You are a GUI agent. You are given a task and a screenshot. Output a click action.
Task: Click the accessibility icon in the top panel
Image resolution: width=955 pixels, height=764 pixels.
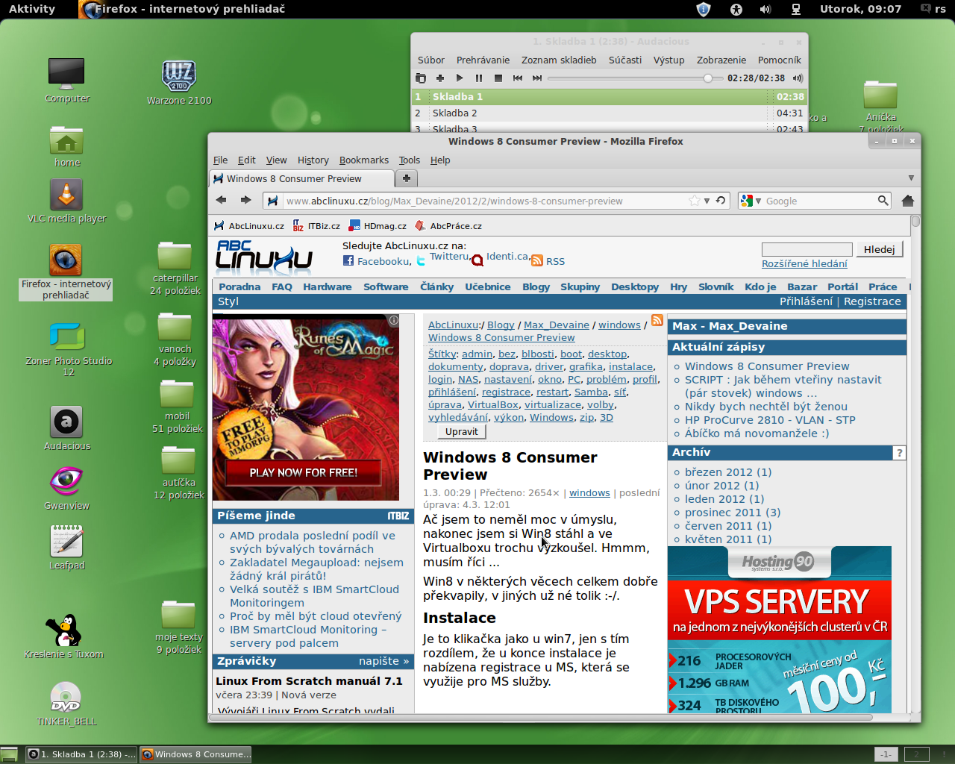point(736,9)
